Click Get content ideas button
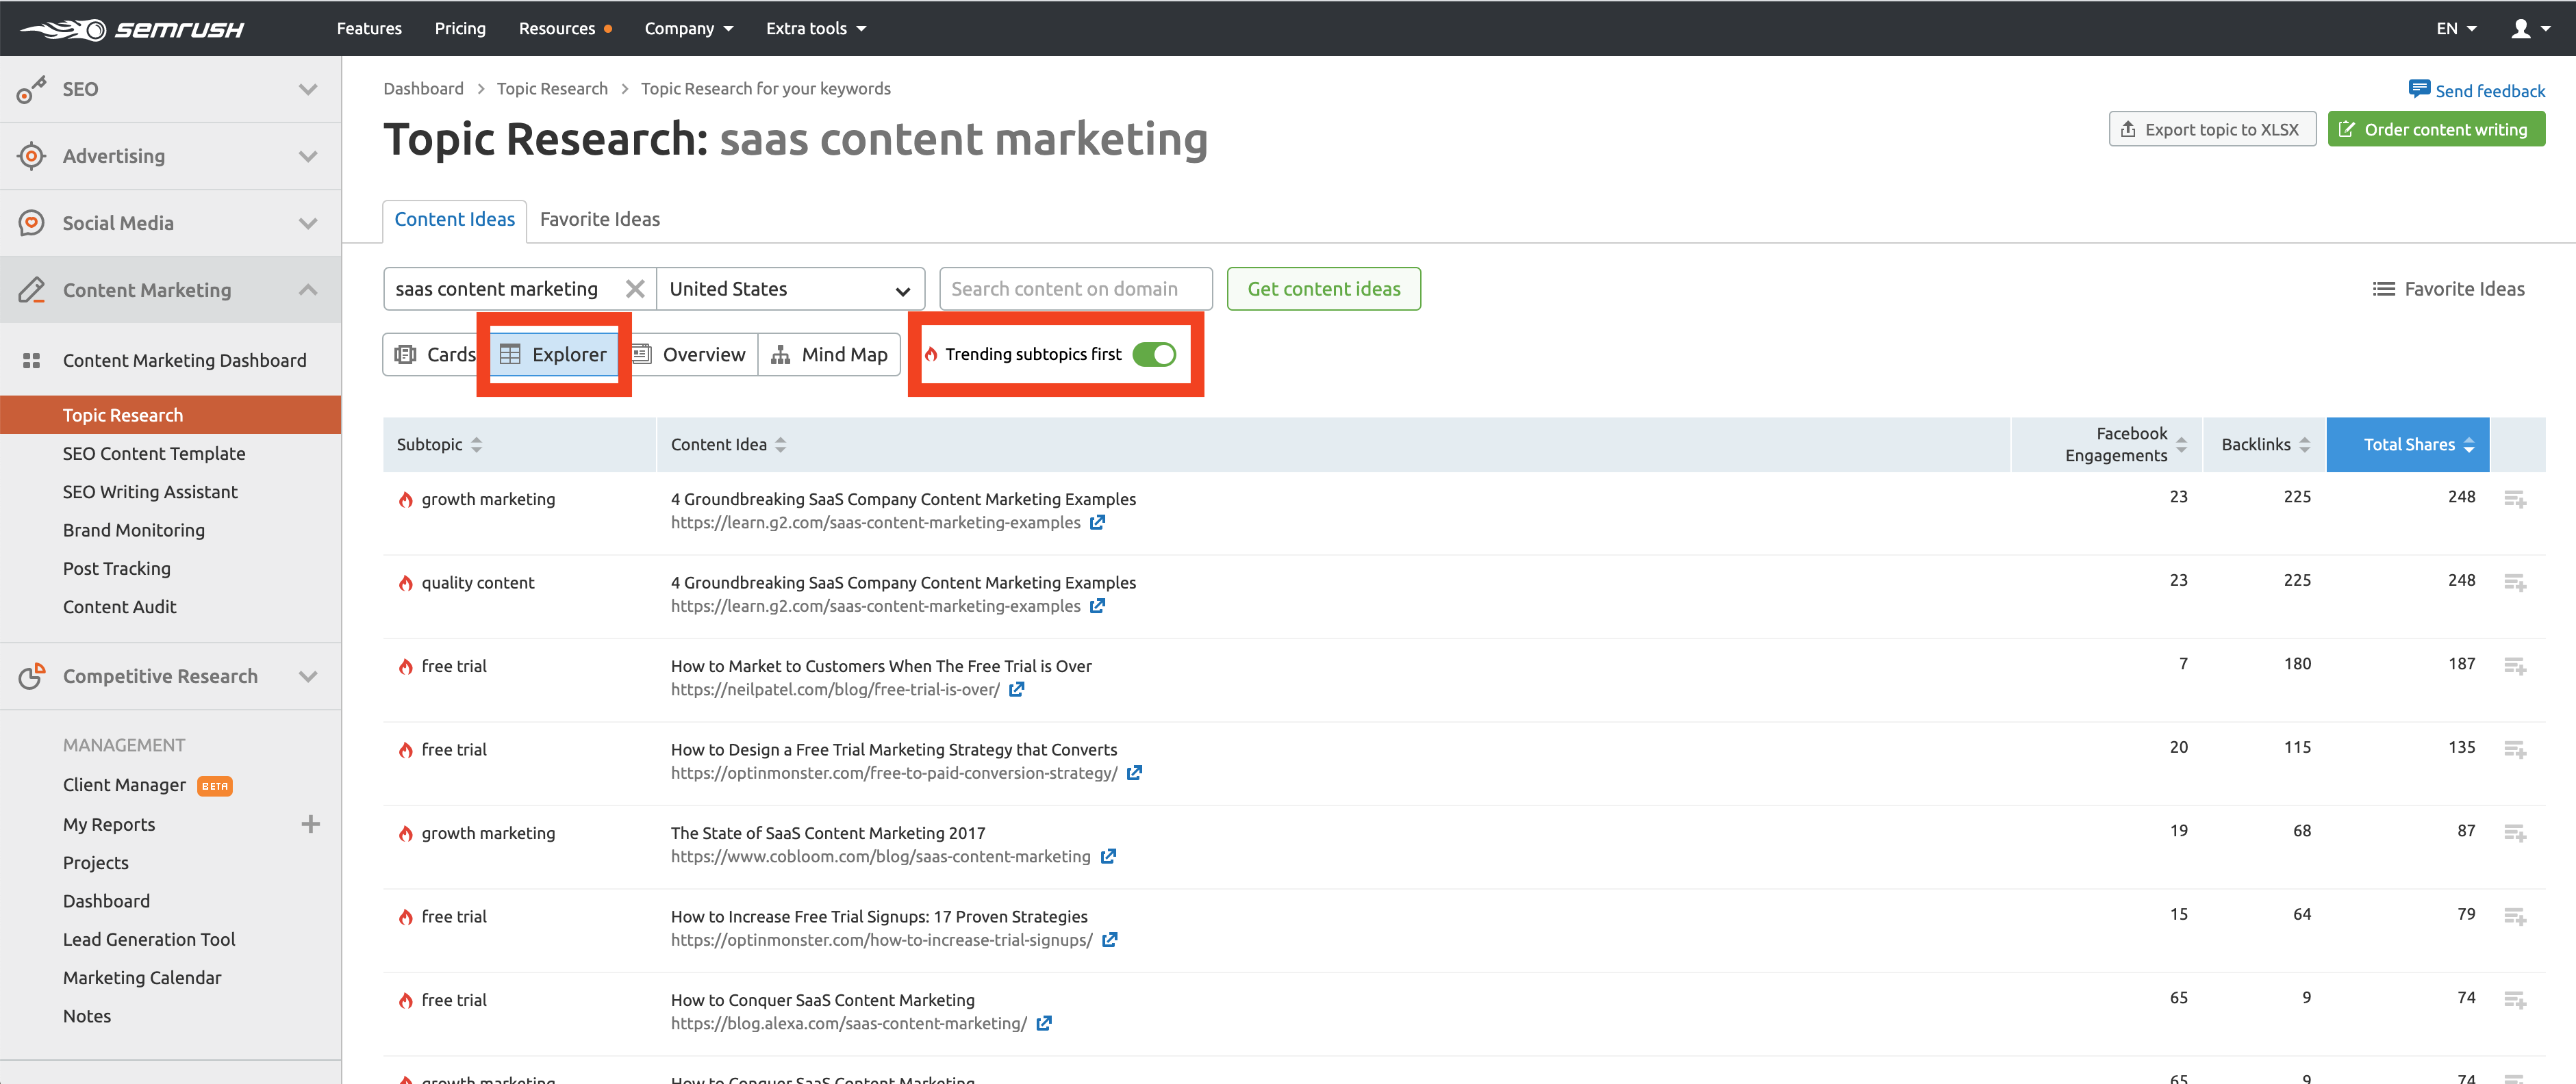 [x=1323, y=289]
